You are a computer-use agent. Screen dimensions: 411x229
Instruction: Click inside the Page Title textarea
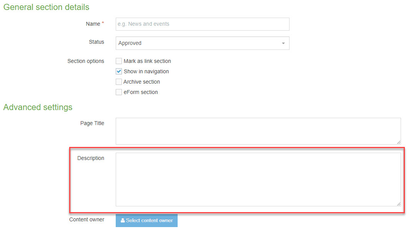(258, 130)
